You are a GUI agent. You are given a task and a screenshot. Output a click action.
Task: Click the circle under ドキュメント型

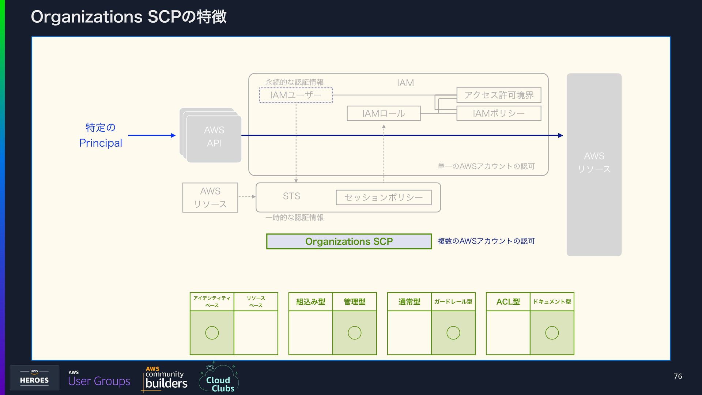coord(552,333)
